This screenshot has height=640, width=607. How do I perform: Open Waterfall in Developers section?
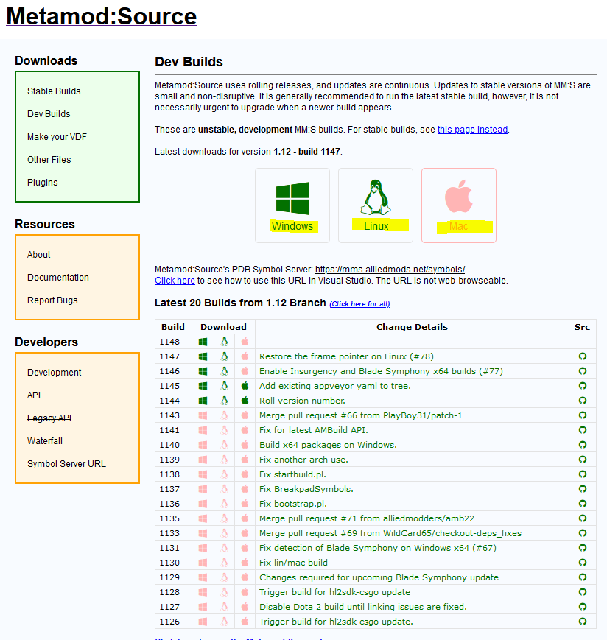45,441
